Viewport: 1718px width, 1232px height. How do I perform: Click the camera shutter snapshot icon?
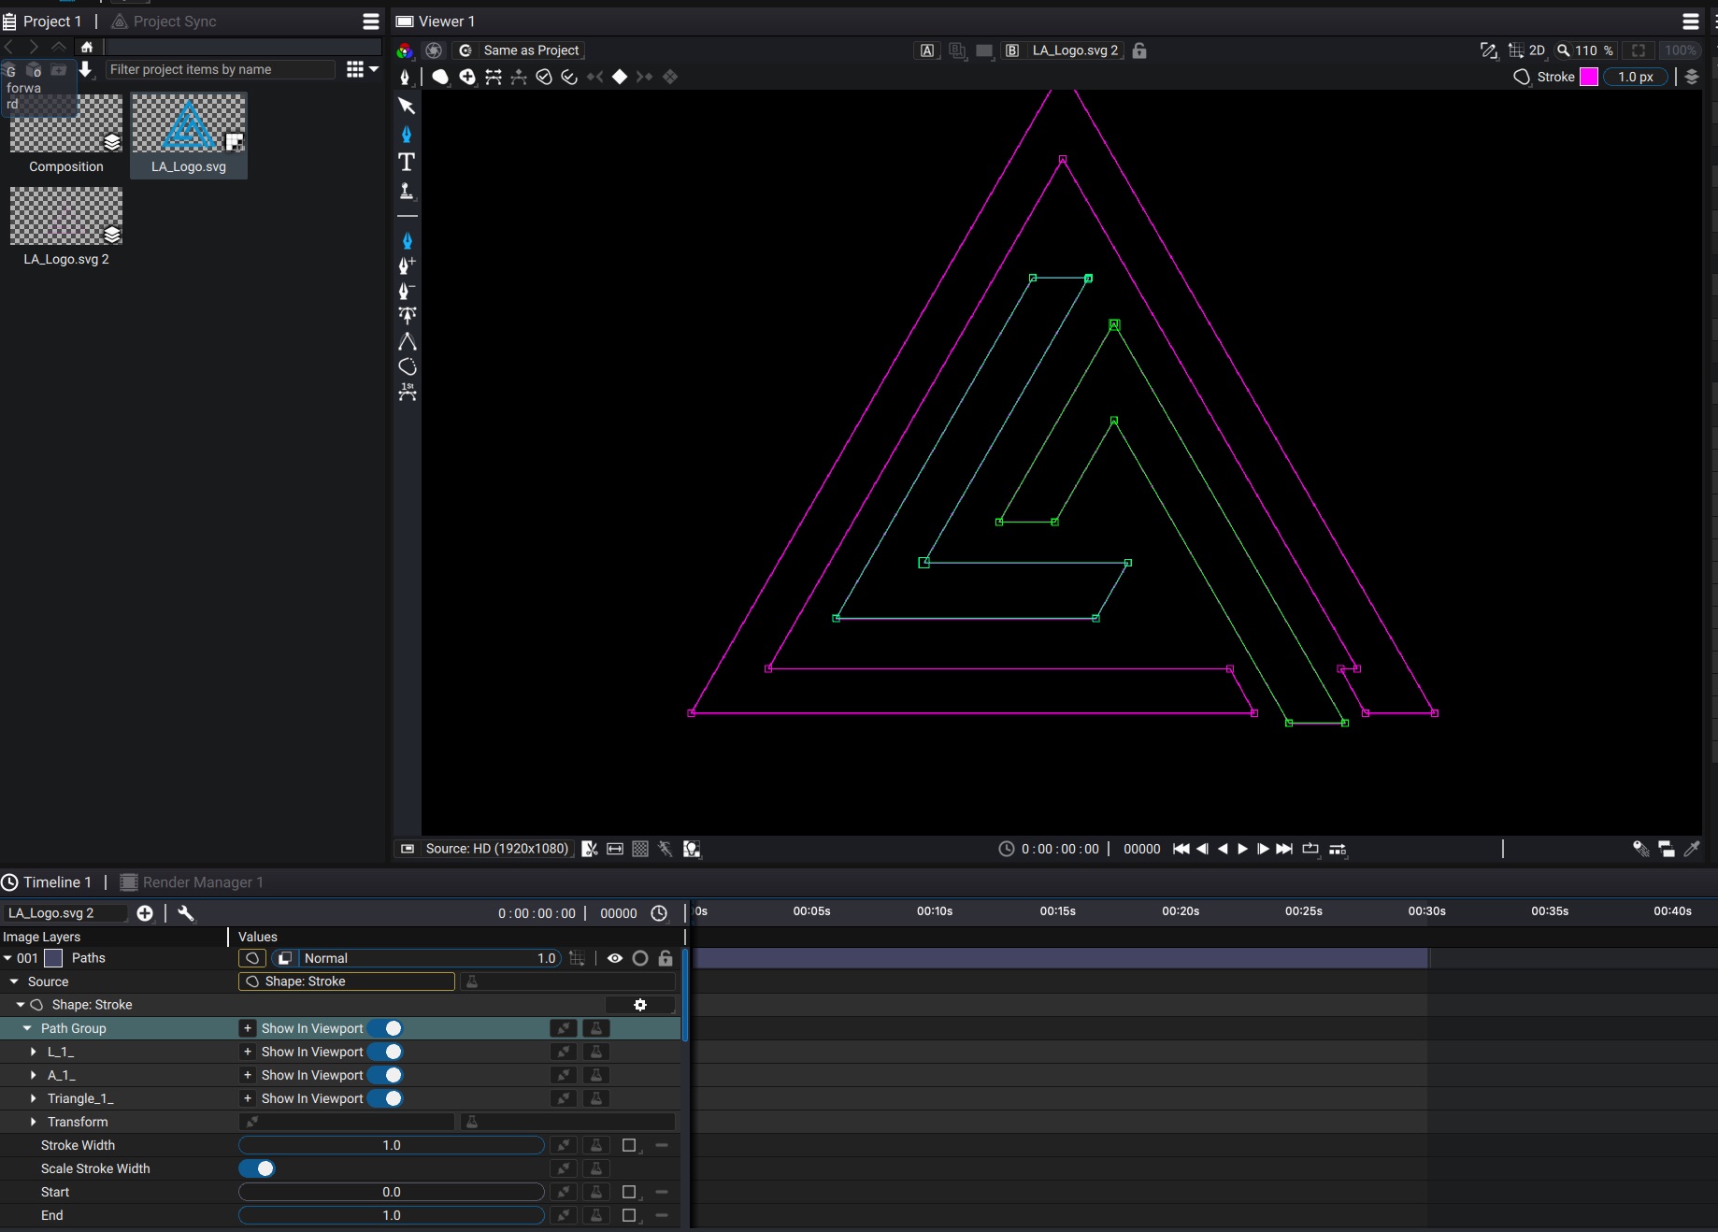[x=434, y=50]
